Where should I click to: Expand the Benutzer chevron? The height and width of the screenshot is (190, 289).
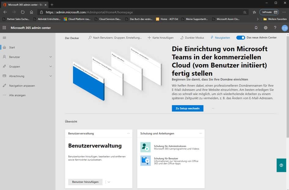(x=51, y=57)
